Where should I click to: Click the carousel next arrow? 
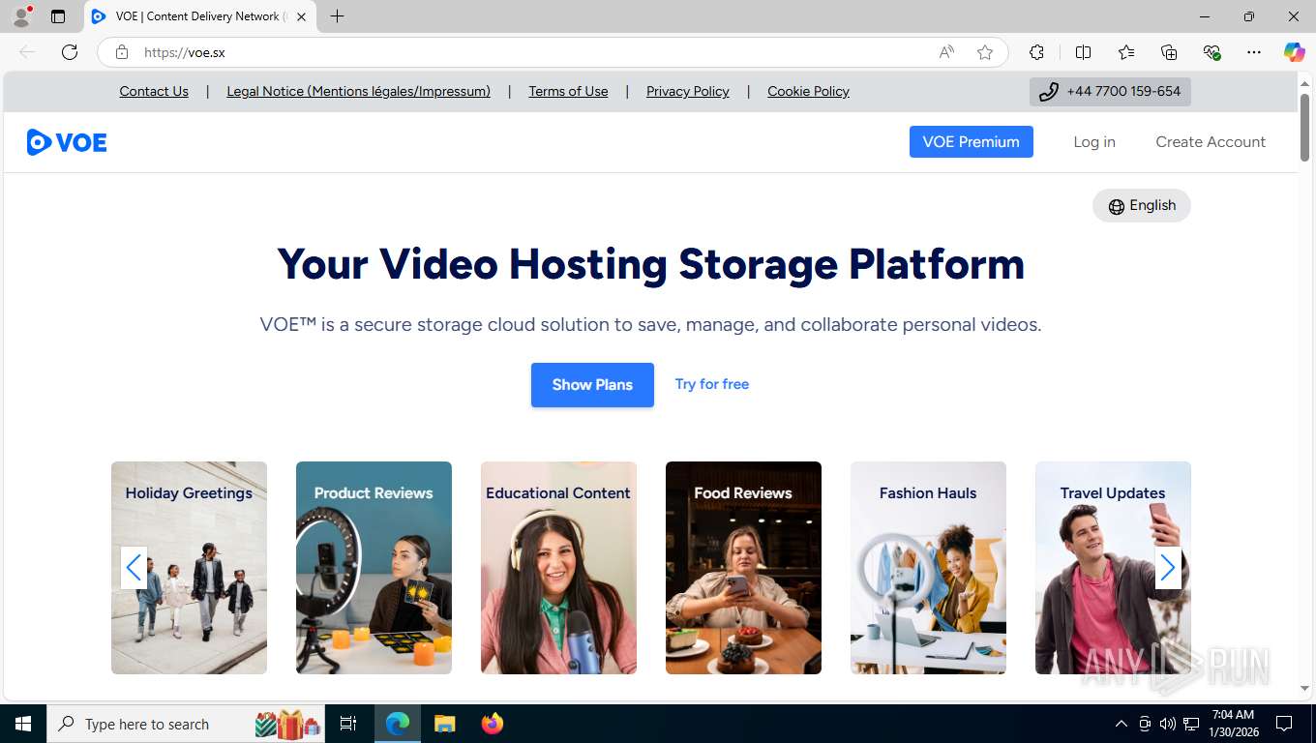[1168, 568]
